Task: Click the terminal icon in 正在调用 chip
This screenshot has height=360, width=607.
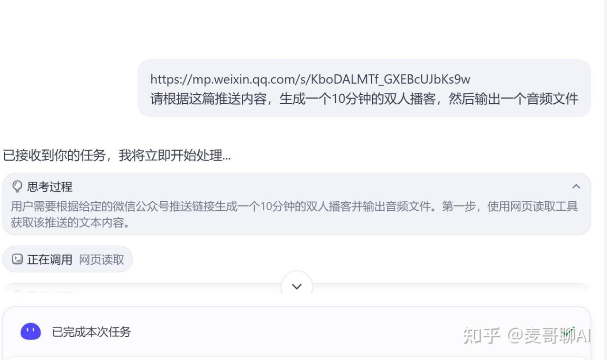Action: (18, 259)
